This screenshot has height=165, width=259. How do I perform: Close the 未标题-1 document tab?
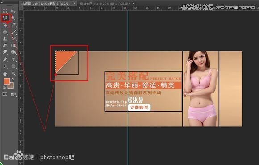(75, 3)
